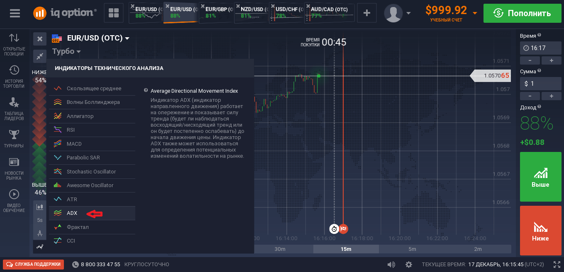Viewport: 564px width, 272px height.
Task: Open the Leaderboard table icon
Action: (14, 108)
